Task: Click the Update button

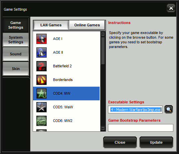Action: 156,142
